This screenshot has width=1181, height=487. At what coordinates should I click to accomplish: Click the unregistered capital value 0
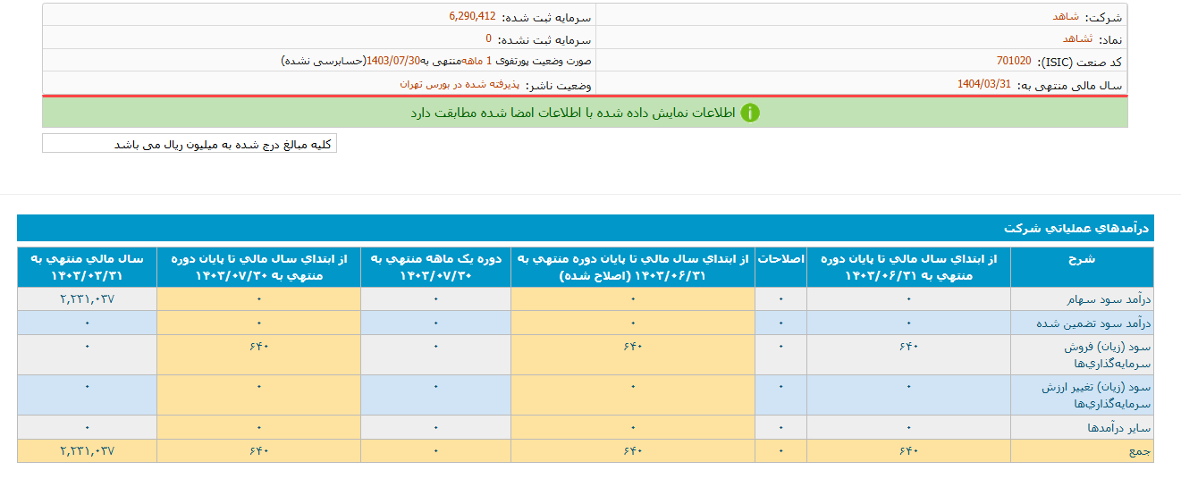click(488, 39)
